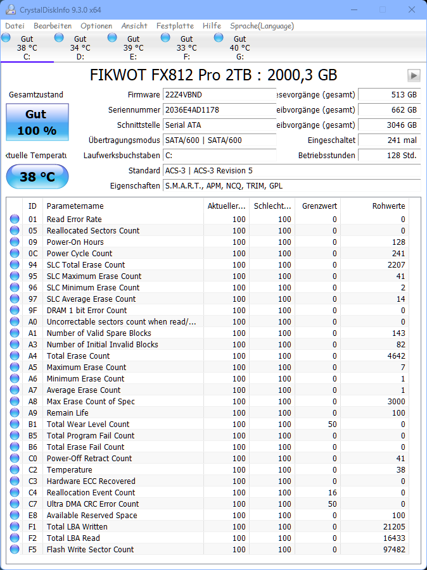Click status icon for Power-On Hours
Screen dimensions: 427x570
(x=15, y=242)
